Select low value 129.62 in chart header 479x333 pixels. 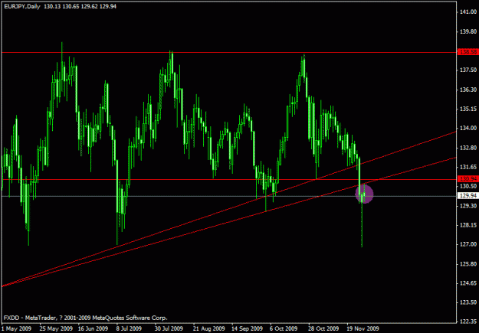coord(90,6)
